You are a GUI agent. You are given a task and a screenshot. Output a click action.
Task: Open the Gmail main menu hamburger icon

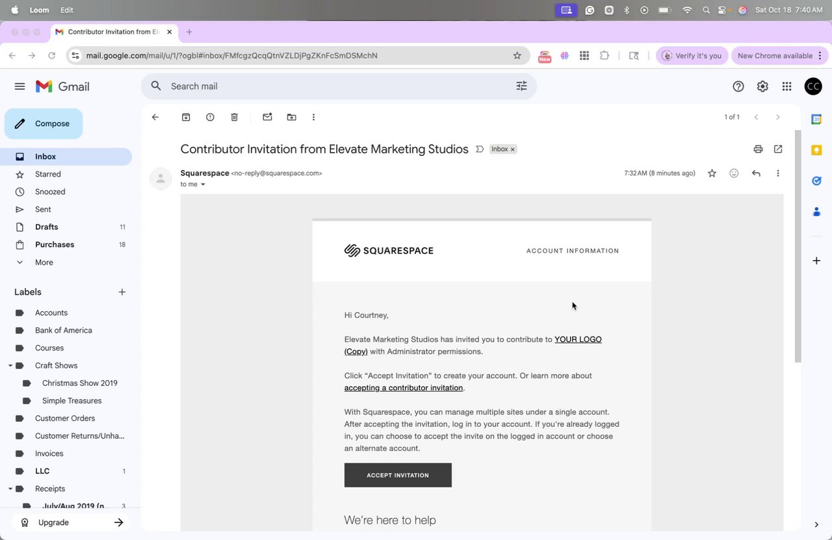[x=19, y=86]
